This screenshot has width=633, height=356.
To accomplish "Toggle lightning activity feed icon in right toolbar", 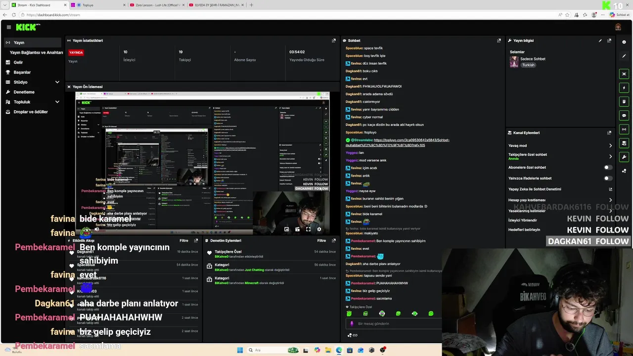I will (624, 88).
